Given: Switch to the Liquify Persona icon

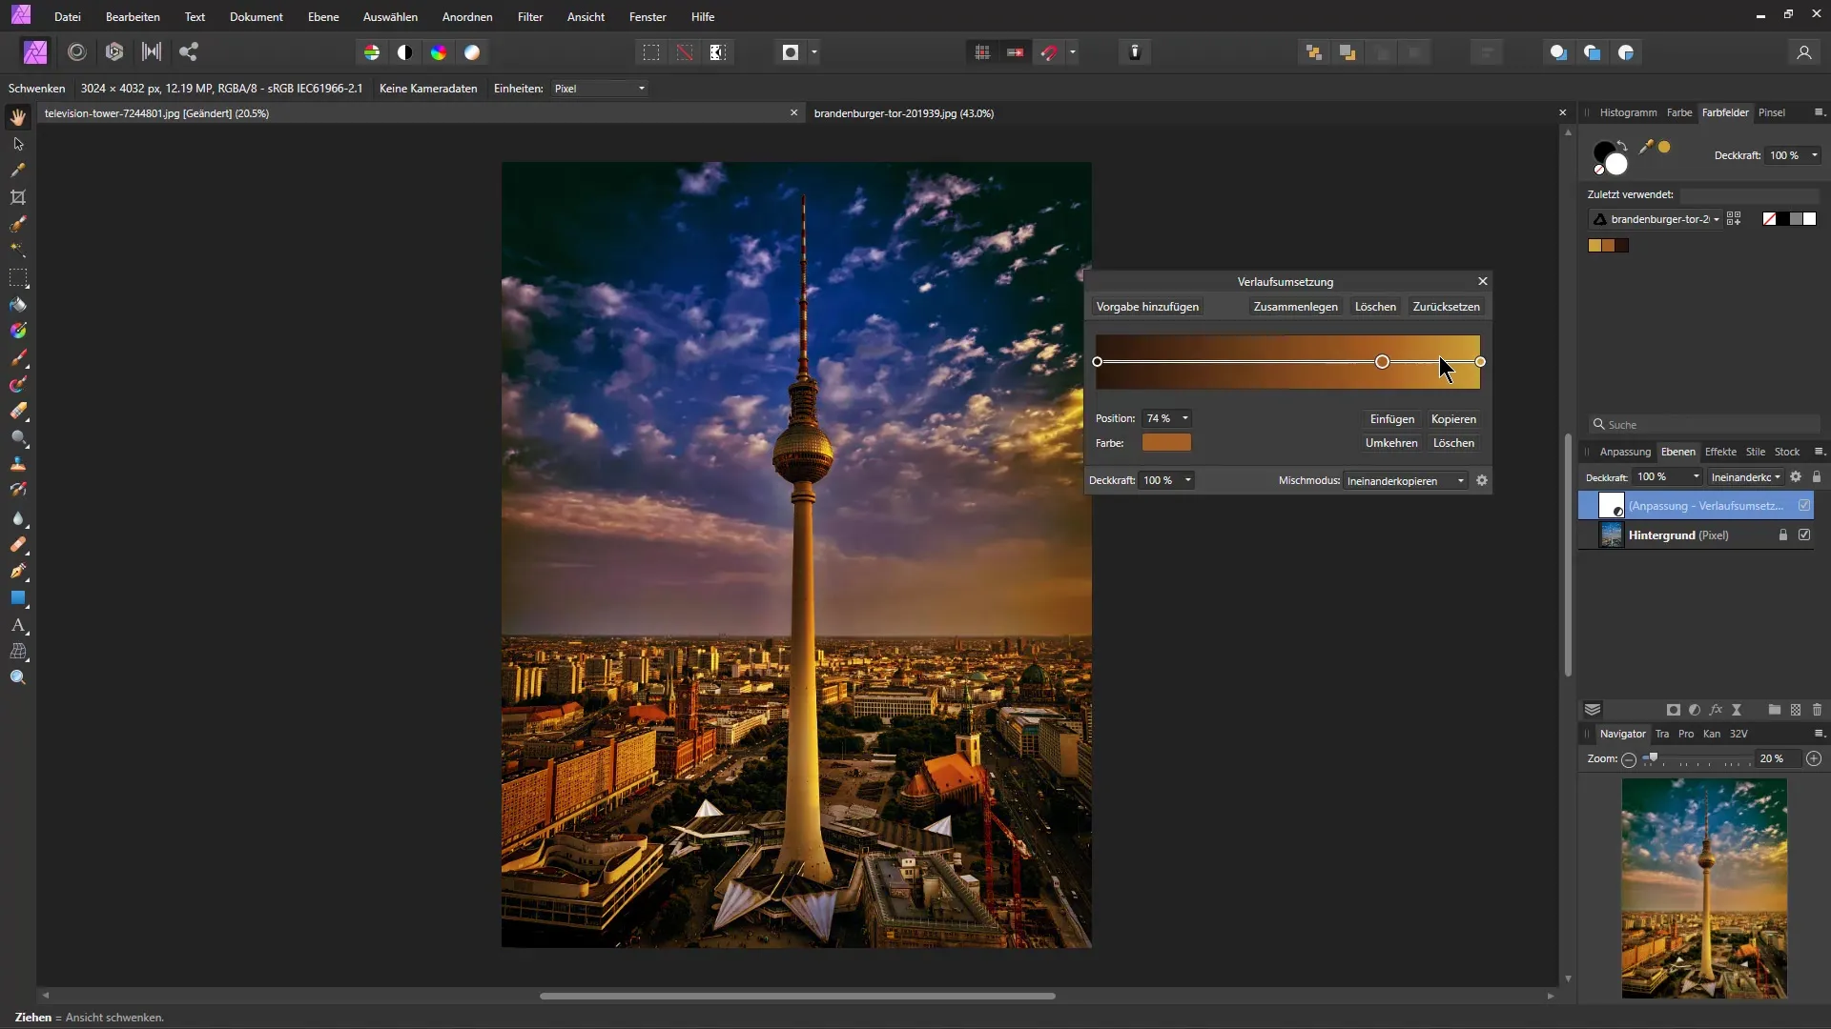Looking at the screenshot, I should (x=77, y=52).
